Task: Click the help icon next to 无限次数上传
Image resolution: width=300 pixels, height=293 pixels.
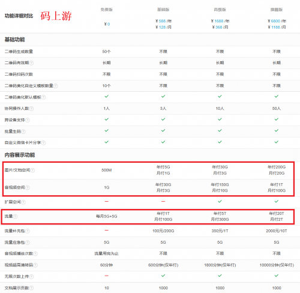Action: coord(31,277)
